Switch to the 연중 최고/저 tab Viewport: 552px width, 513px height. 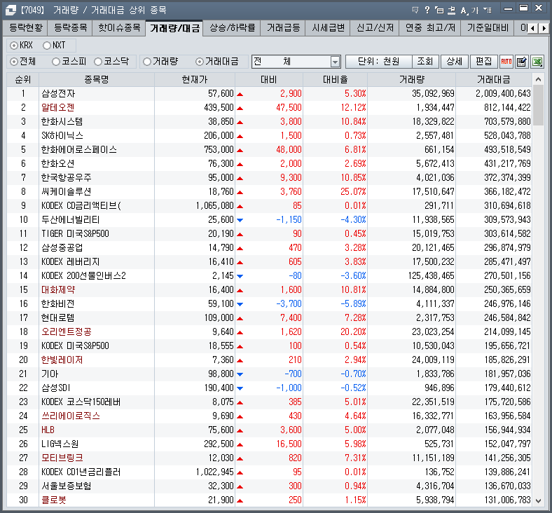(430, 28)
